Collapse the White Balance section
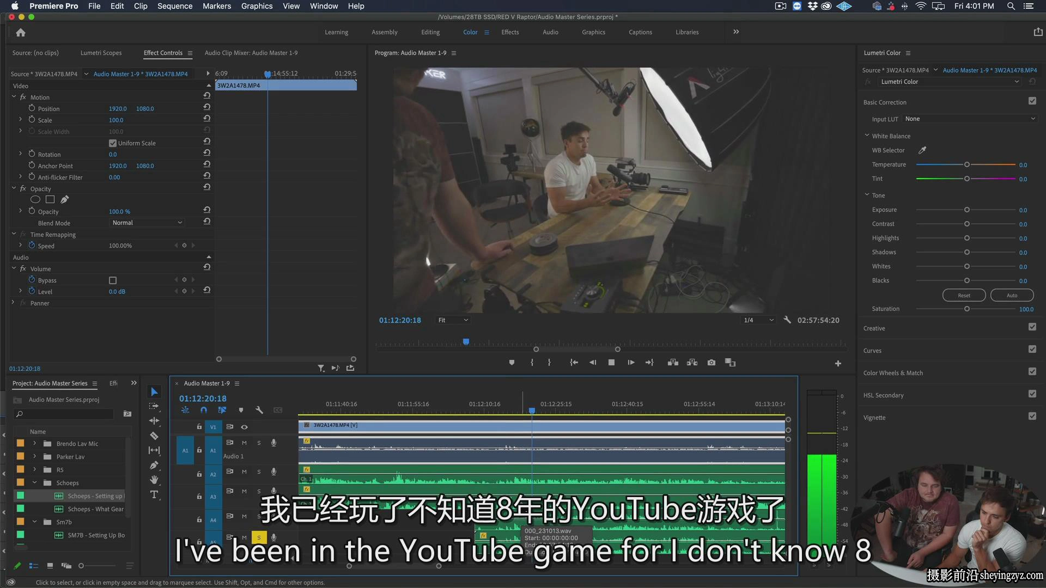The image size is (1046, 588). point(867,136)
